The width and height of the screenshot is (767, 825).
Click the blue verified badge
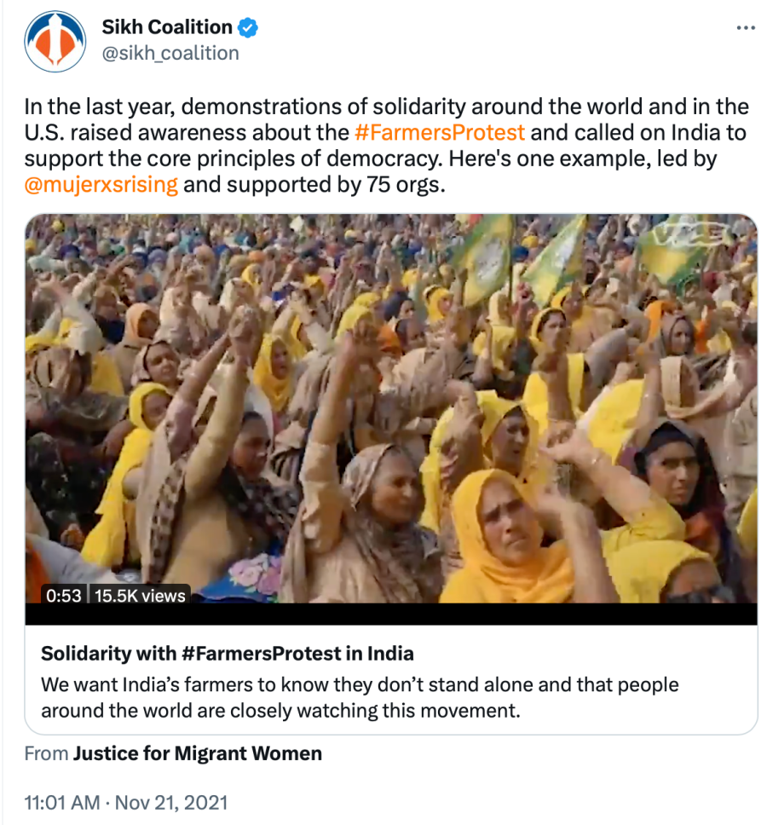click(x=248, y=27)
